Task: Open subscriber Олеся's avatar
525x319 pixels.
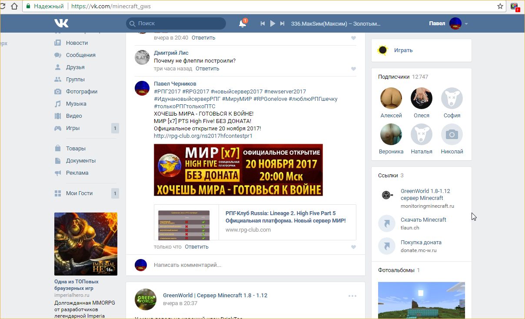Action: (422, 98)
